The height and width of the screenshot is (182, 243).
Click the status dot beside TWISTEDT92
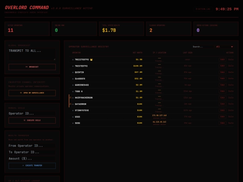(73, 66)
